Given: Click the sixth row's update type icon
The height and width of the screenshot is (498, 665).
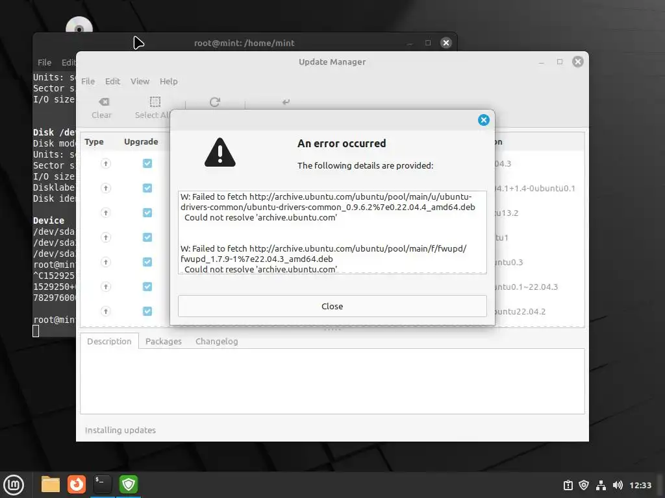Looking at the screenshot, I should pos(106,287).
